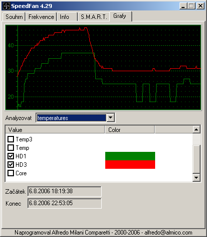Viewport: 207px width, 237px height.
Task: Check the Temp checkbox
Action: [11, 148]
